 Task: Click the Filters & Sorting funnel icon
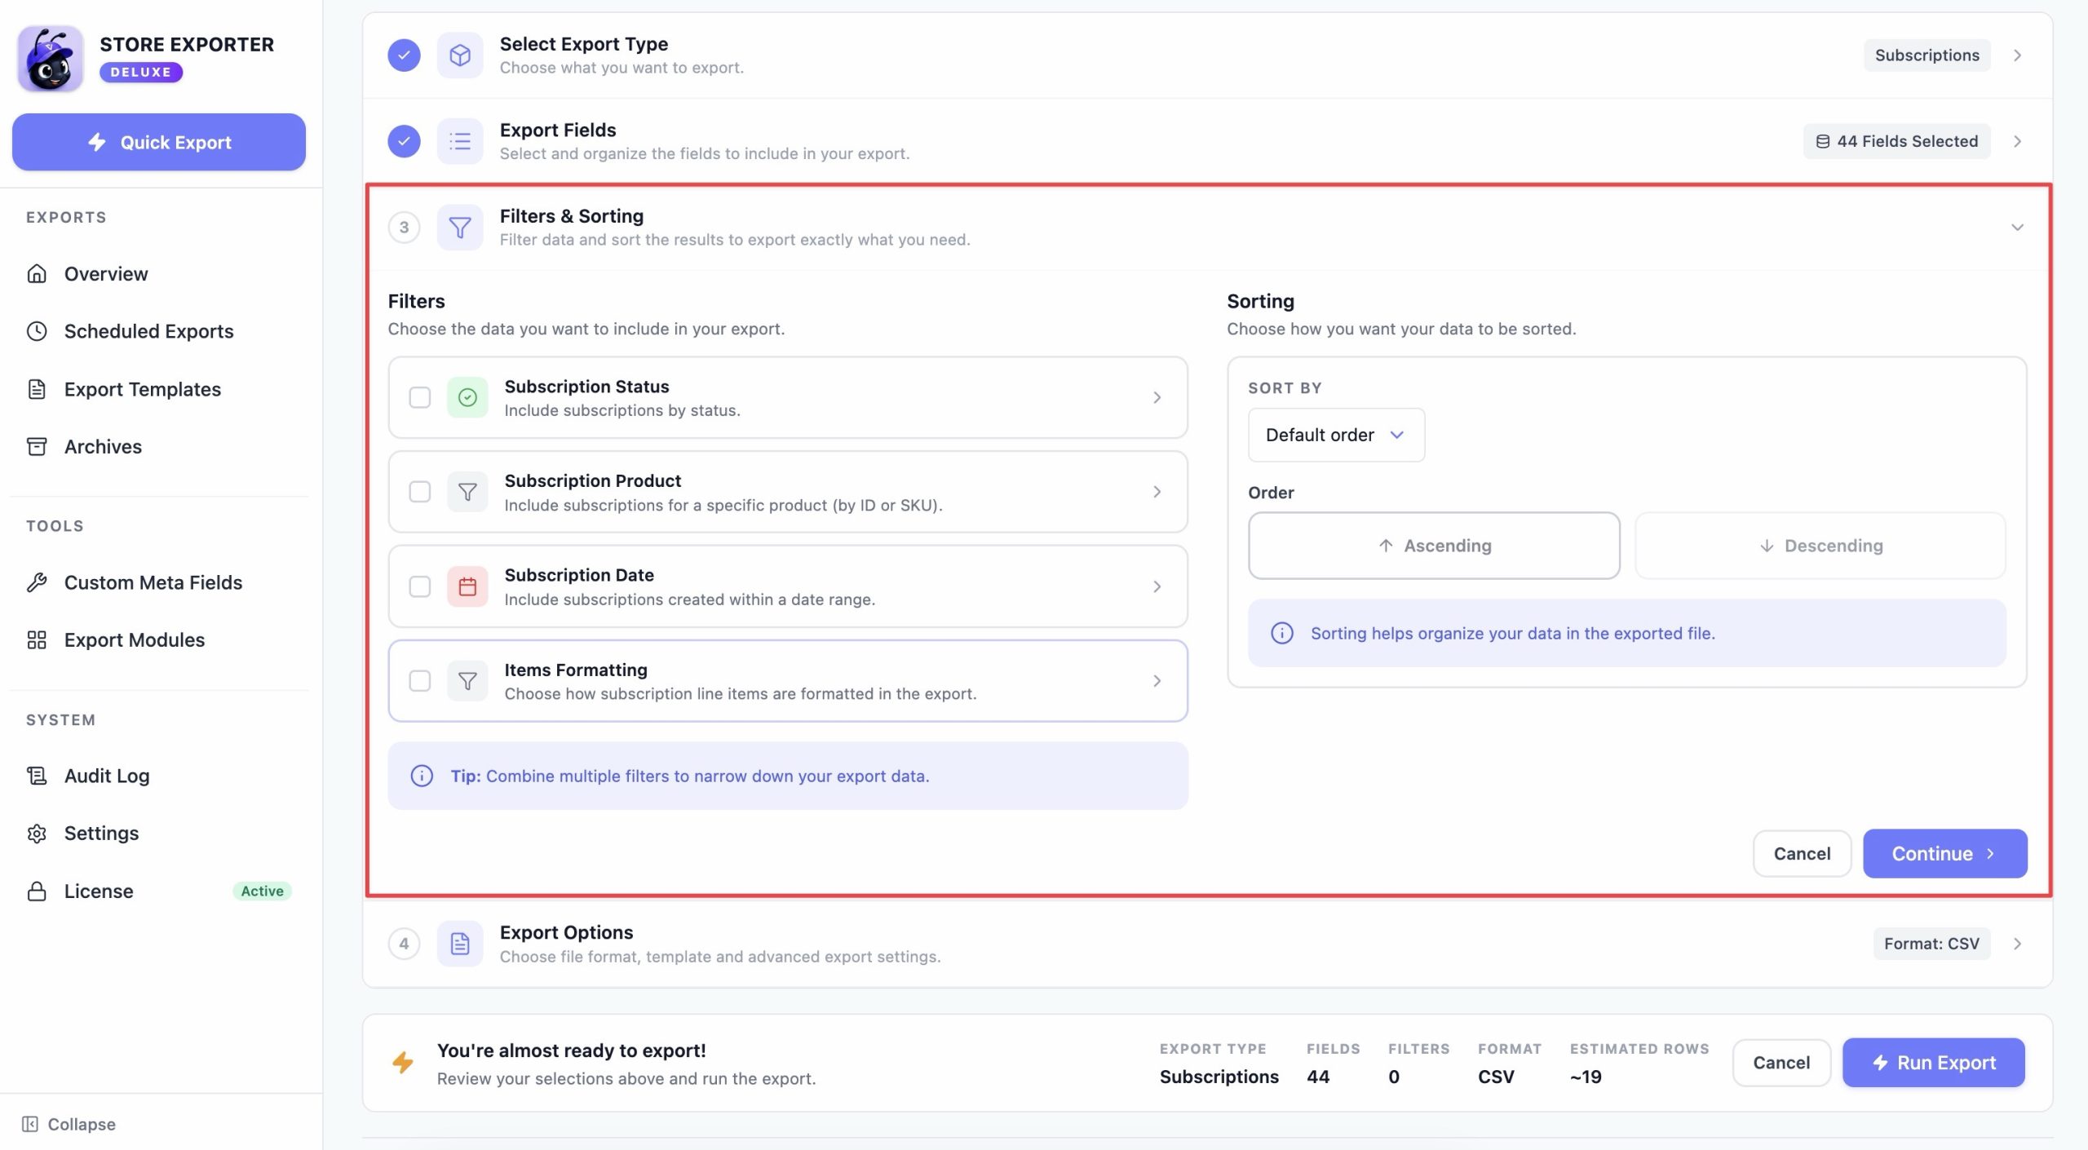[x=460, y=228]
